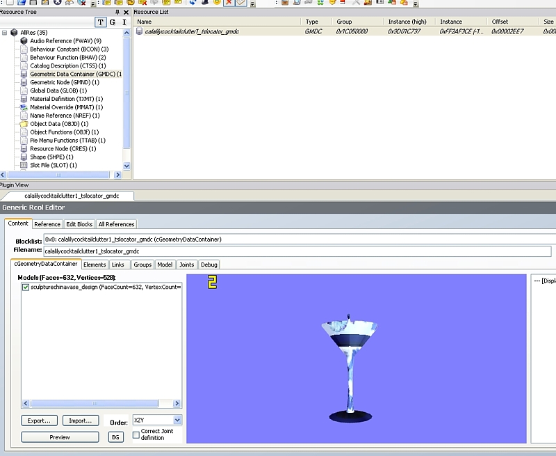The image size is (556, 456).
Task: Click the GMDC file icon in Resource List
Action: pyautogui.click(x=140, y=31)
